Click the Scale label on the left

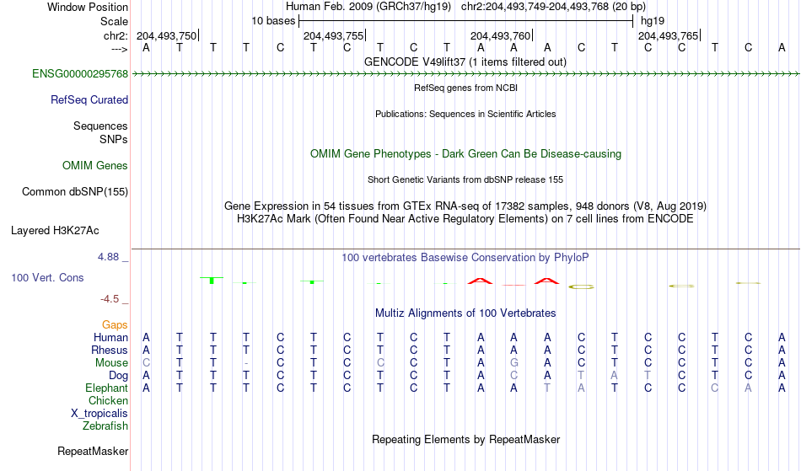(x=114, y=21)
